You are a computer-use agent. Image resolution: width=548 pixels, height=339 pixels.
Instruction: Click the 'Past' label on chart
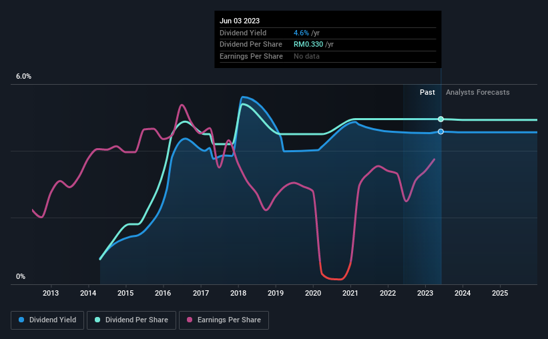pyautogui.click(x=427, y=92)
